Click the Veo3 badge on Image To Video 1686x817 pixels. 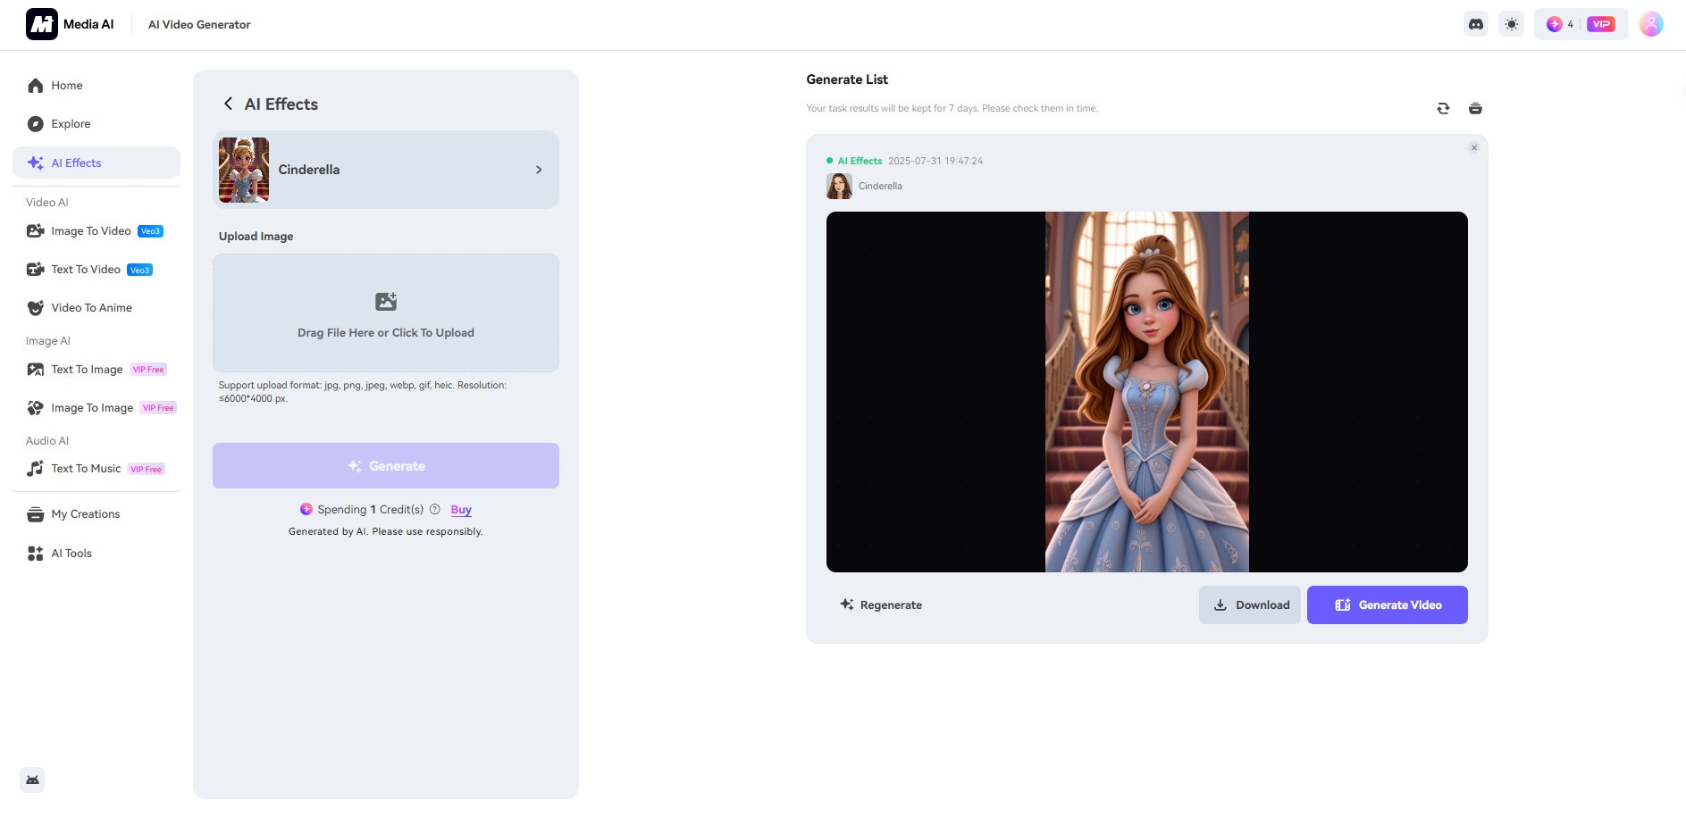click(x=150, y=231)
